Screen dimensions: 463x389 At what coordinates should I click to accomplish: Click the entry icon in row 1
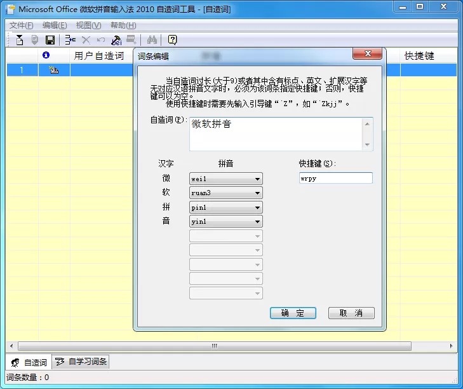[x=54, y=70]
